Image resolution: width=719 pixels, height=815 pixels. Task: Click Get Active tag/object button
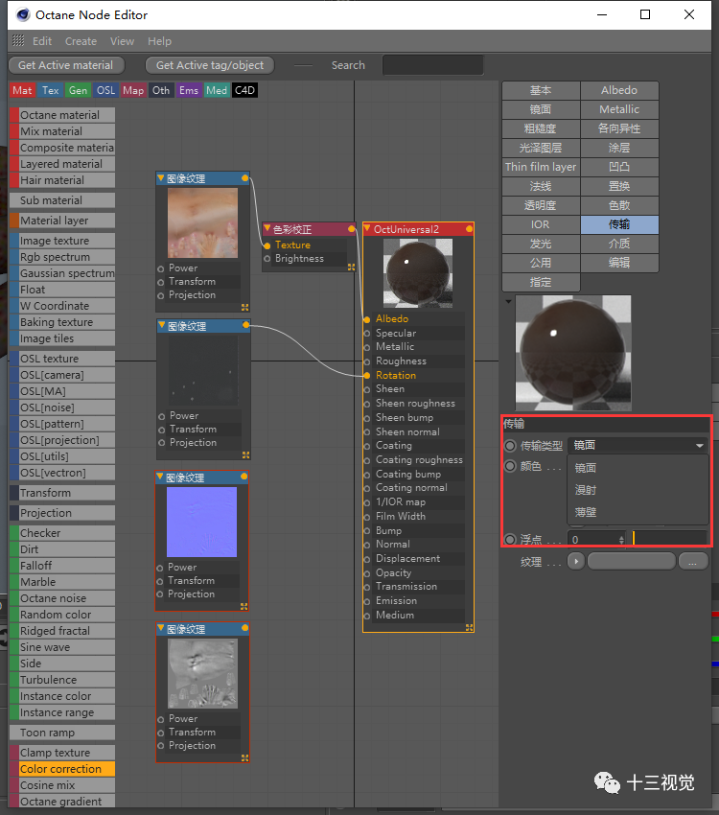(210, 65)
